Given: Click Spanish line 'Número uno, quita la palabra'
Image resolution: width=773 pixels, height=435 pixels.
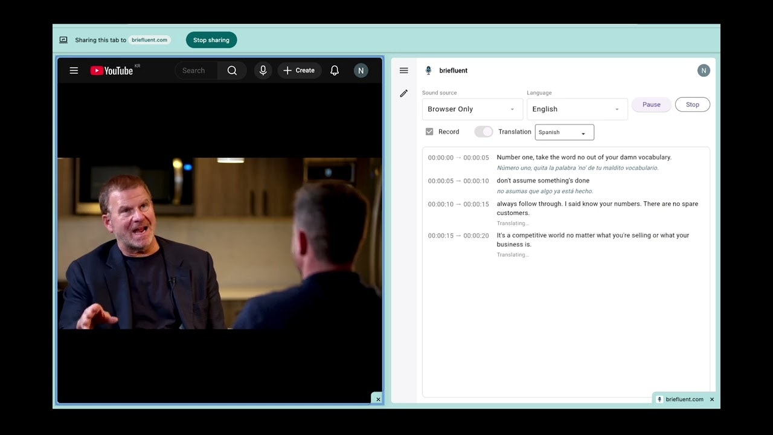Looking at the screenshot, I should tap(577, 168).
